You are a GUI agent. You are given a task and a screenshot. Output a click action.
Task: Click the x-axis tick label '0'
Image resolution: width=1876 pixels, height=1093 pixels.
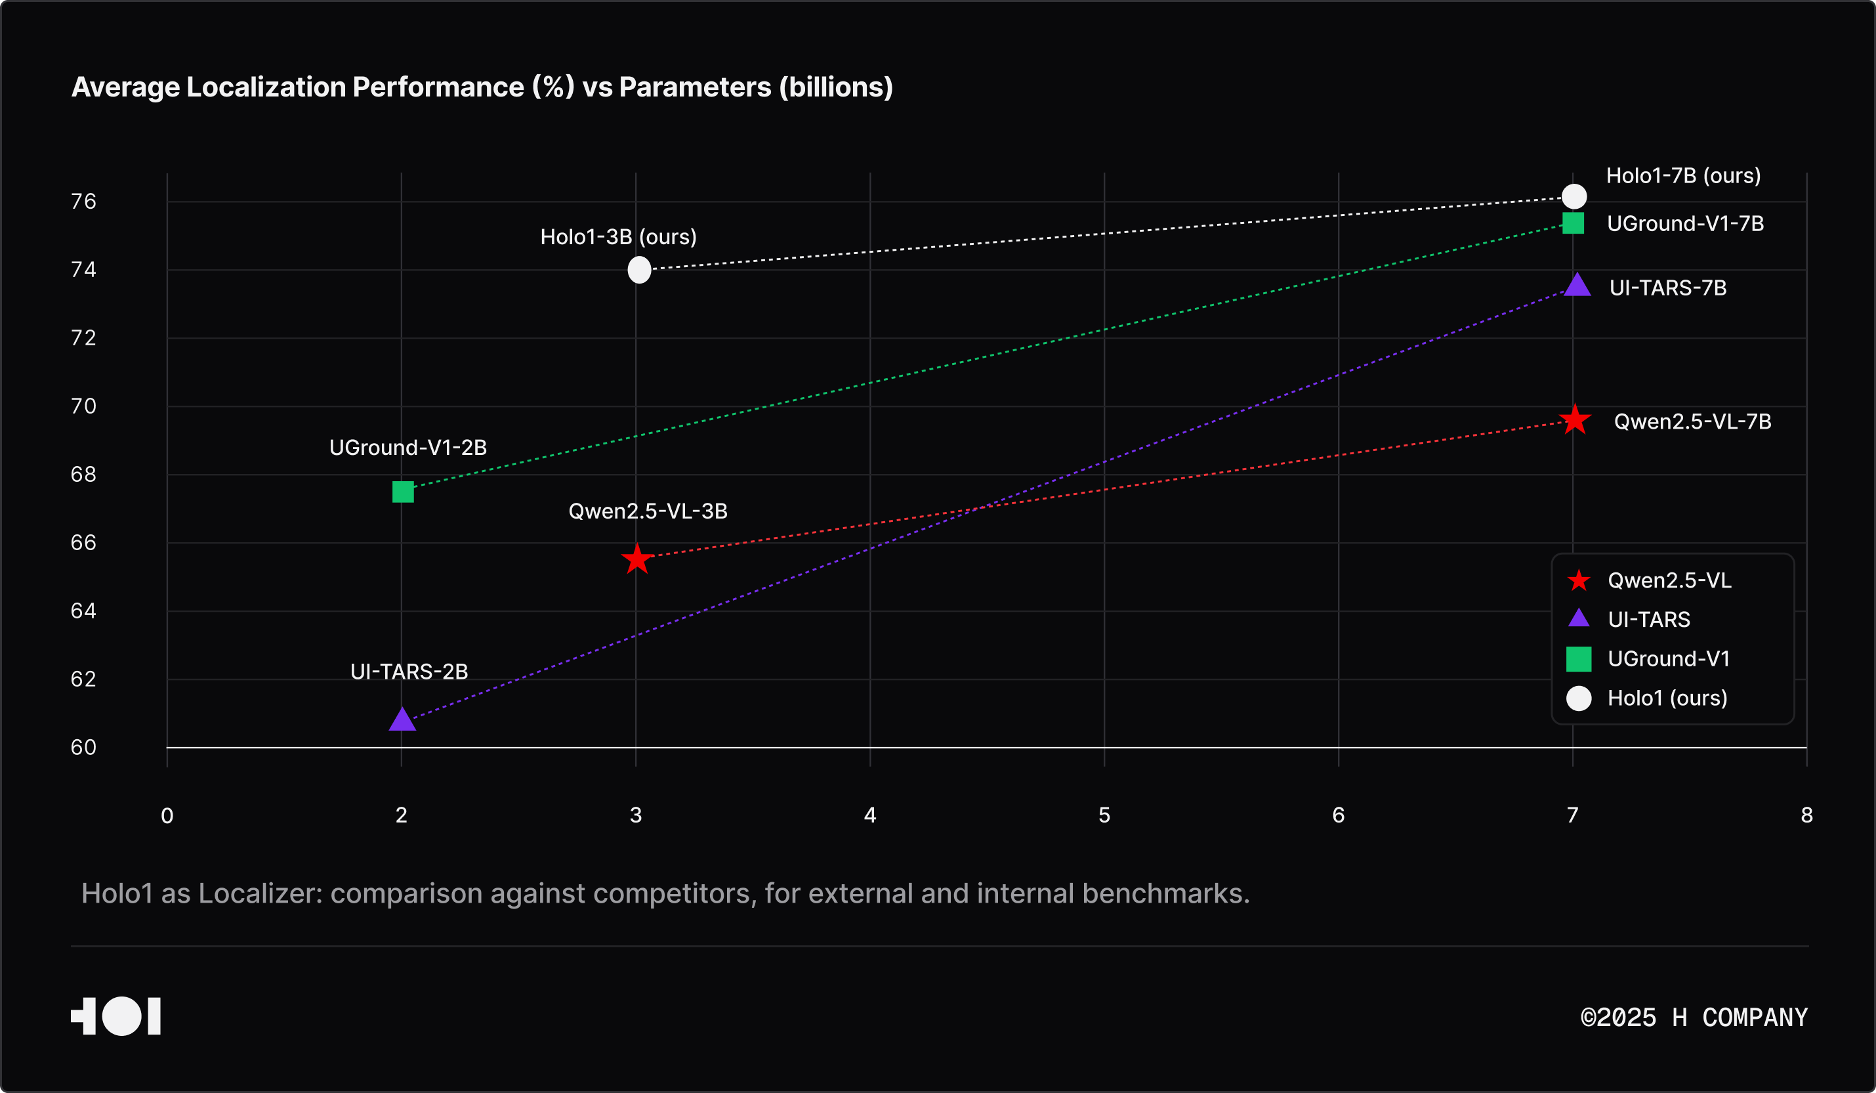[x=167, y=816]
